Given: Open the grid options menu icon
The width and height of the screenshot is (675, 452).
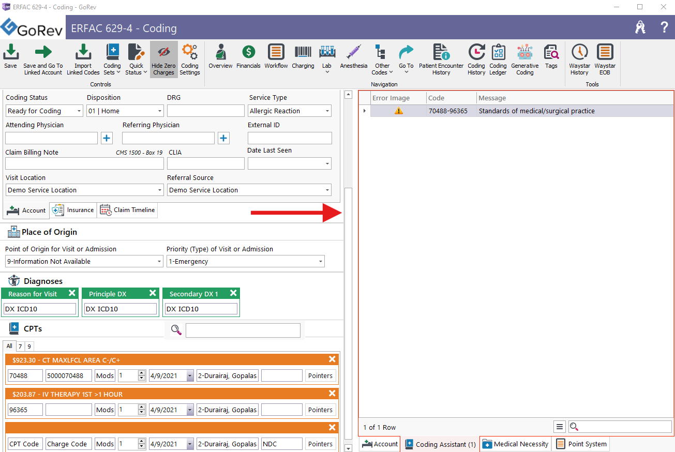Looking at the screenshot, I should [559, 427].
